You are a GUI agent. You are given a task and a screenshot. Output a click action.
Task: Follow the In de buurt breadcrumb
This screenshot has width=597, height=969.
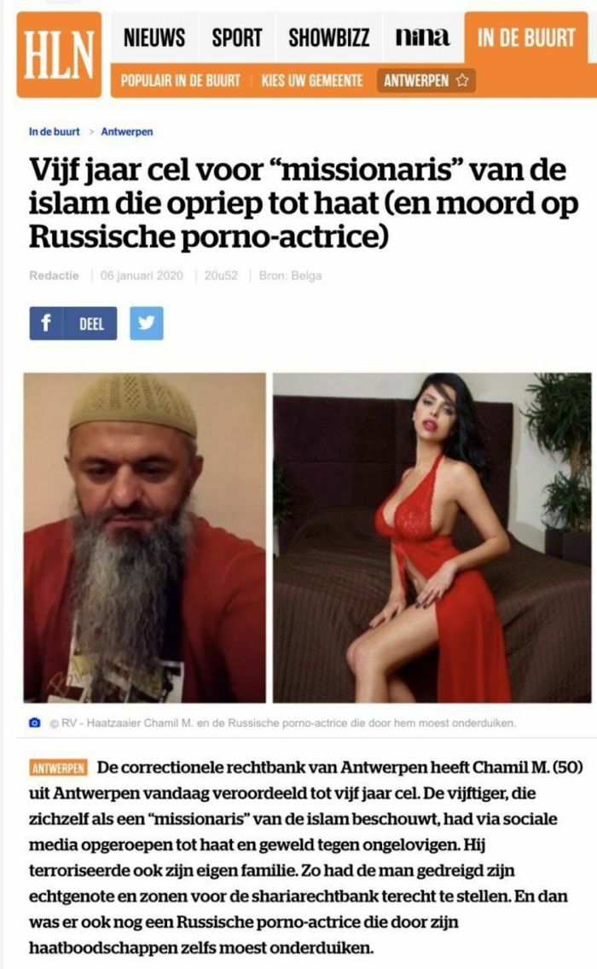(55, 131)
